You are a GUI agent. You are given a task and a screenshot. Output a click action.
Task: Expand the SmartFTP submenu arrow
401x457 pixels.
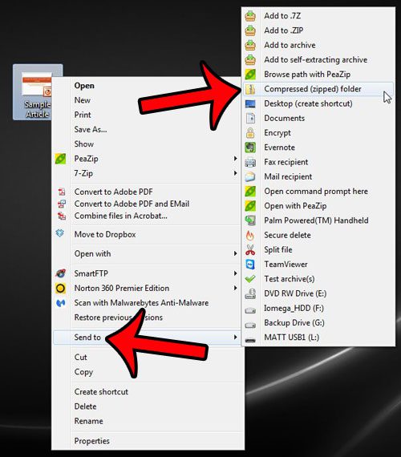tap(235, 273)
